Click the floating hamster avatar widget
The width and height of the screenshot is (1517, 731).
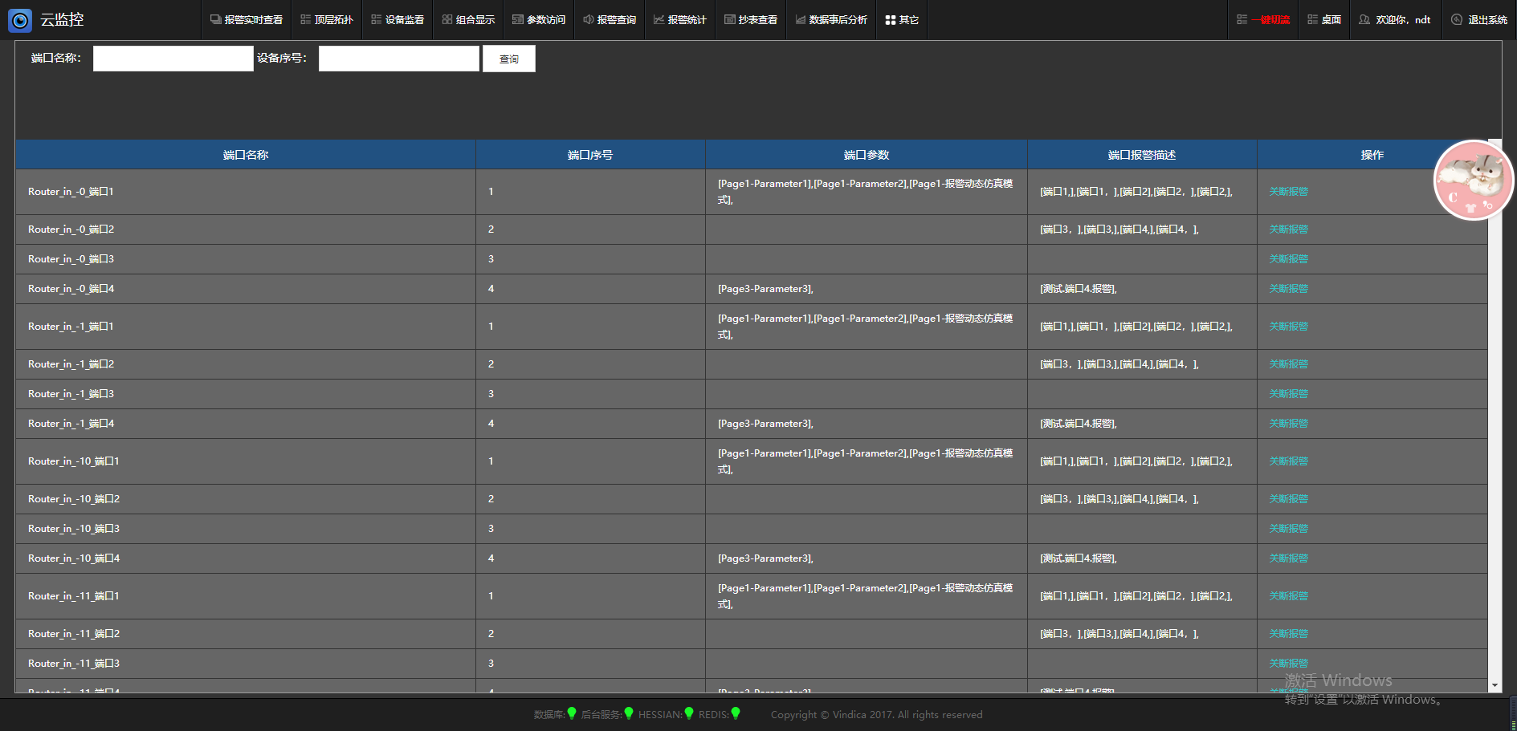click(x=1473, y=181)
